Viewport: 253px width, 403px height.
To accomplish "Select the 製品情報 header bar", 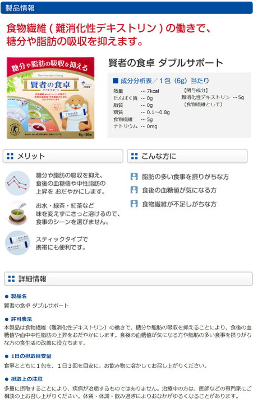I will coord(127,8).
